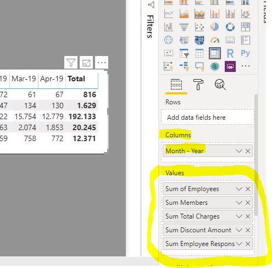Insert a Pie chart visual
Image resolution: width=272 pixels, height=268 pixels.
[215, 27]
